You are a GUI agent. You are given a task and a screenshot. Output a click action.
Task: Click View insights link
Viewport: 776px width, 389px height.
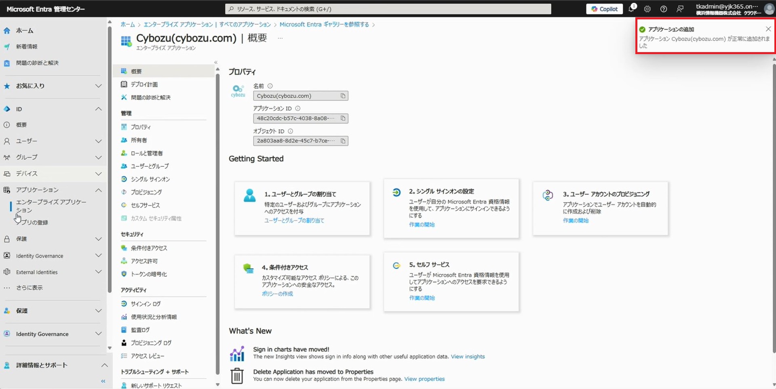468,357
